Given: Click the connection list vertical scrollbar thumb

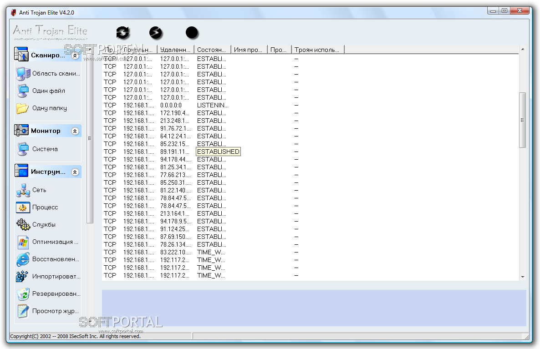Looking at the screenshot, I should pos(522,120).
